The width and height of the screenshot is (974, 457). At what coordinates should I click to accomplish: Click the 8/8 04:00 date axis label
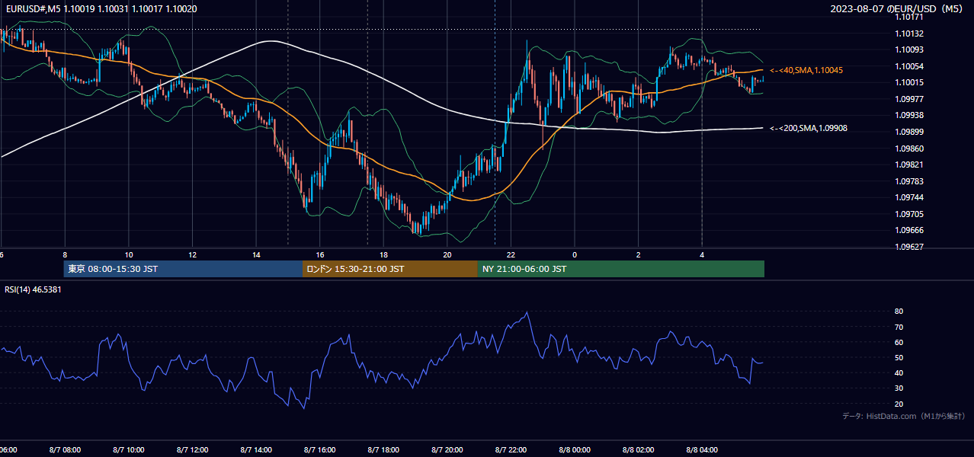703,450
